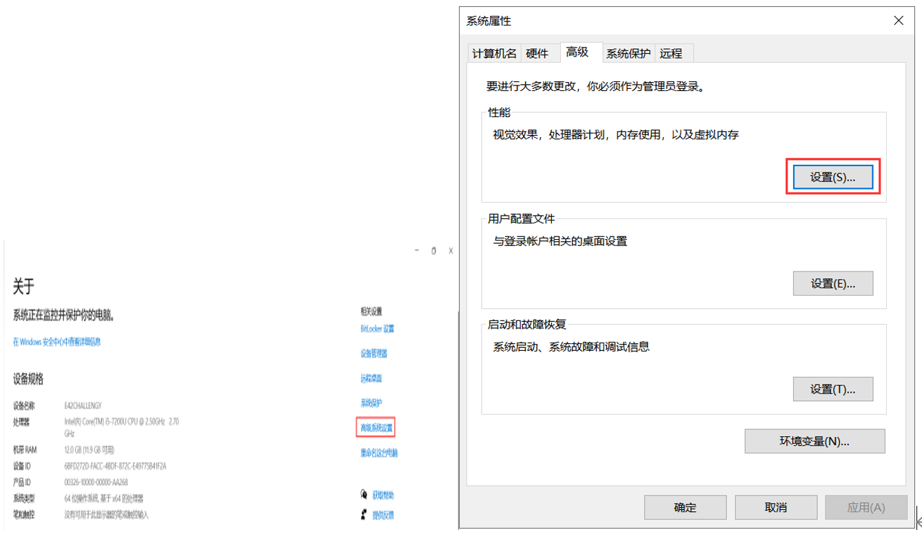
Task: Click the 远程桌面 link
Action: tap(371, 378)
